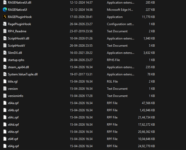Screen dimensions: 186x150
Task: Click the x64b.rpf file icon
Action: coord(5,110)
